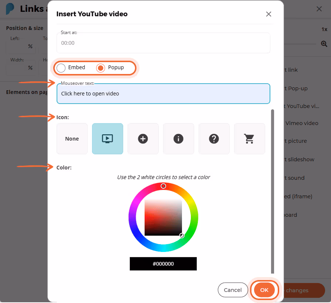Click the sound option in background panel
Screen dimensions: 331x303
point(294,178)
